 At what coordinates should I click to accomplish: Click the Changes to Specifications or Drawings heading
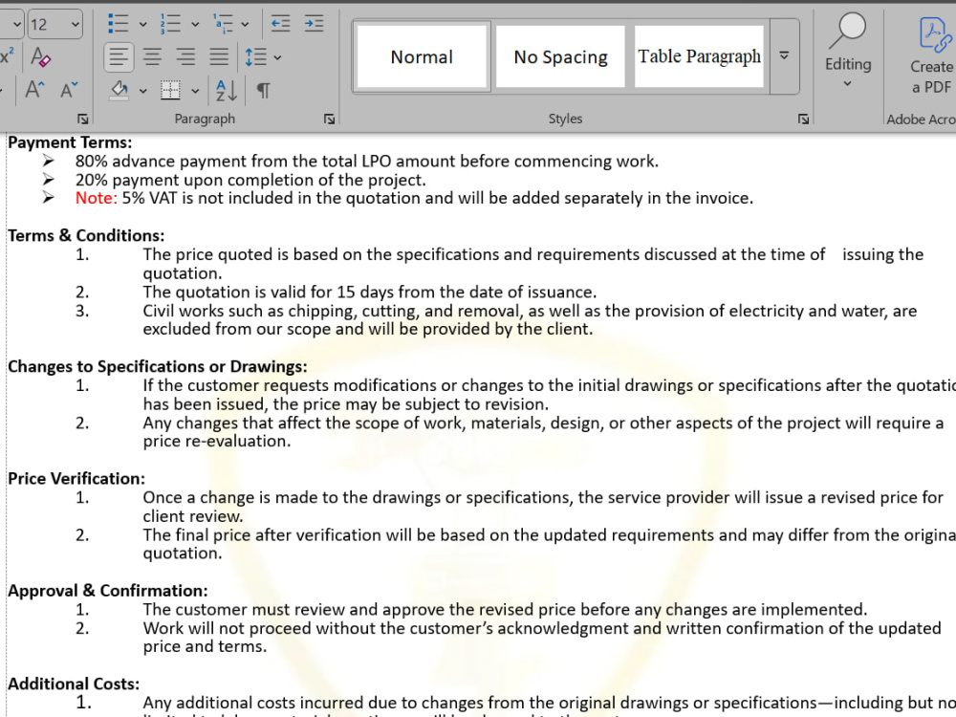[158, 366]
